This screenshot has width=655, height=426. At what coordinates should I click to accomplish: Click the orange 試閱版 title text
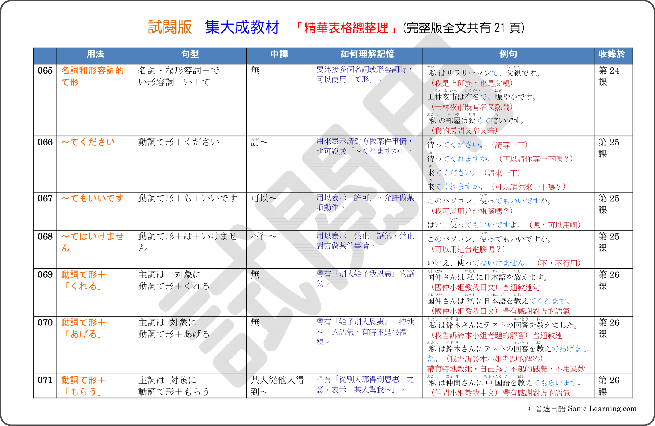click(x=170, y=27)
